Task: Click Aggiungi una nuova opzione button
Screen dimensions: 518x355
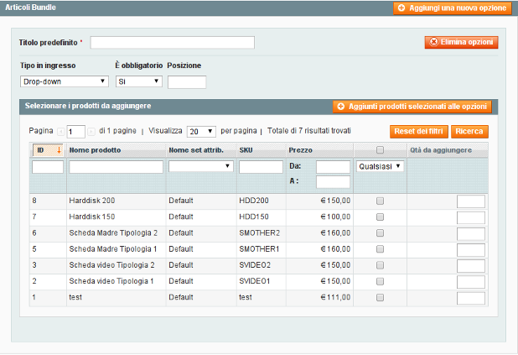Action: [452, 8]
